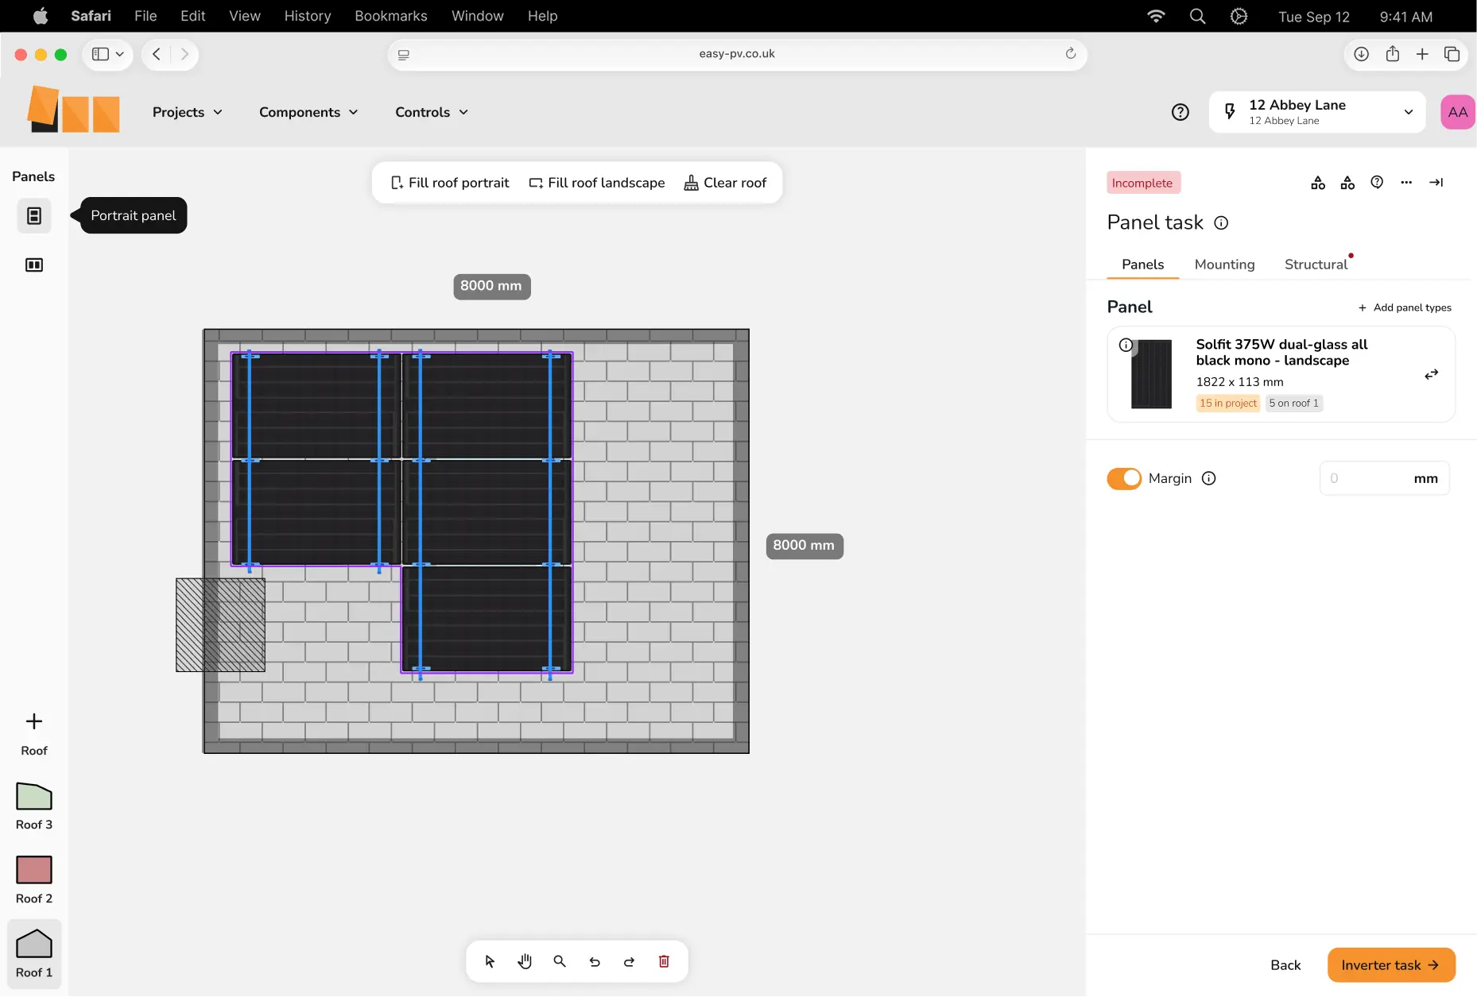Open Solfit panel info icon
The height and width of the screenshot is (997, 1477).
(x=1126, y=345)
